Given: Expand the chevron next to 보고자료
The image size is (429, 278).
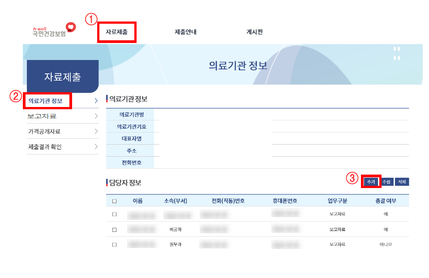Looking at the screenshot, I should 96,116.
